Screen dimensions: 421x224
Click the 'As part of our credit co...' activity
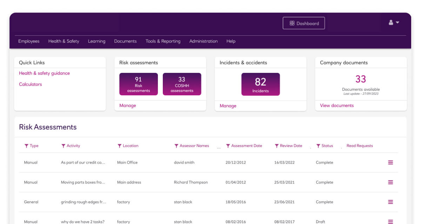coord(83,163)
